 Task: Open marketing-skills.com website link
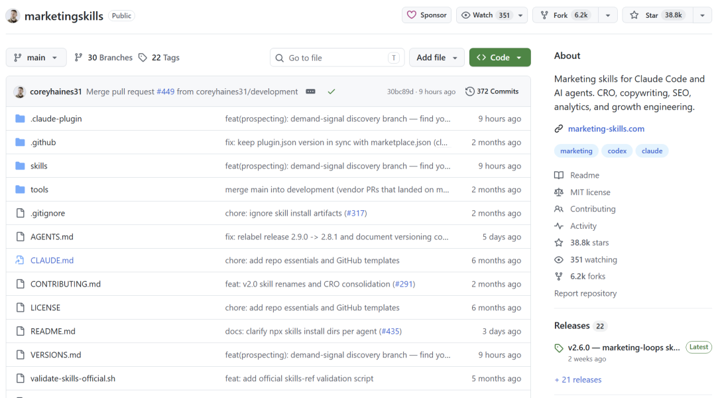tap(606, 129)
